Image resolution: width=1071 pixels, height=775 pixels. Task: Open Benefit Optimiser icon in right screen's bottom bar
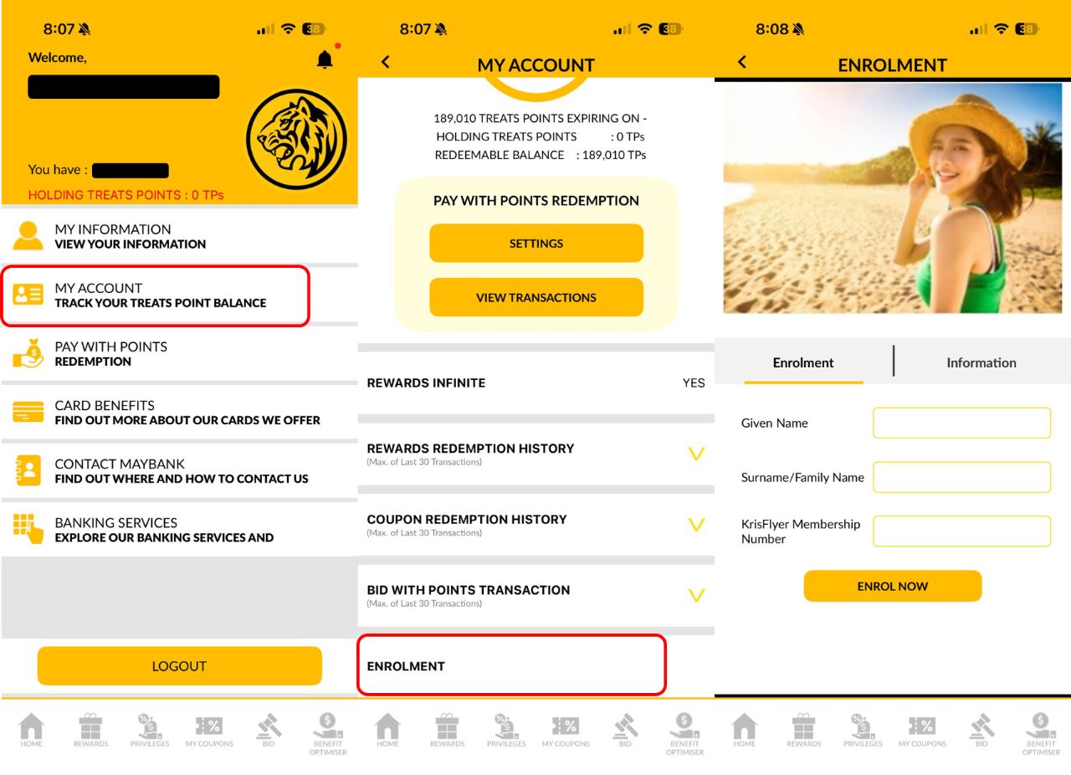(x=1041, y=733)
